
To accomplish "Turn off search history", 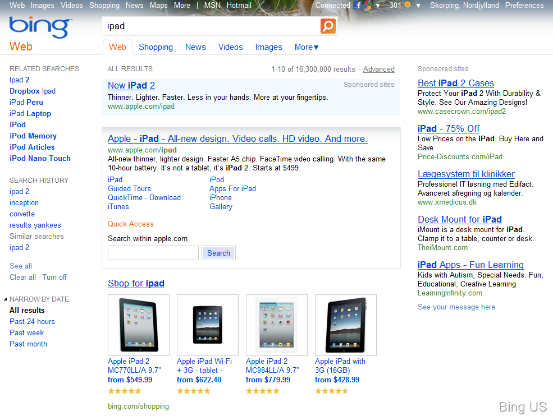I will [x=54, y=277].
